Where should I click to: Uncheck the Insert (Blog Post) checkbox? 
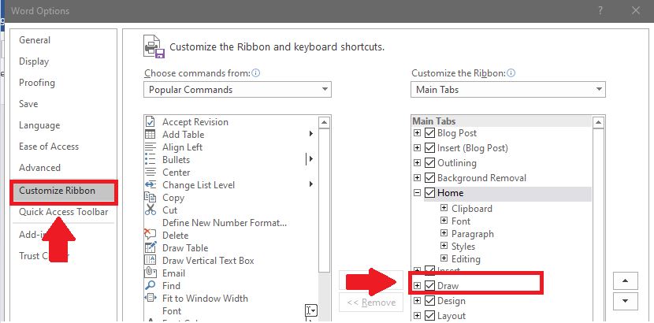(x=429, y=148)
